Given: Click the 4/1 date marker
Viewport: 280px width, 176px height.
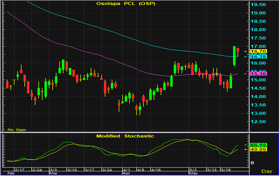Looking at the screenshot, I should pos(127,170).
